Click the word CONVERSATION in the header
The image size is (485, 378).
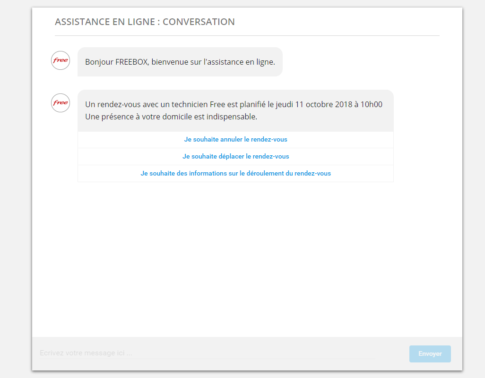coord(199,22)
